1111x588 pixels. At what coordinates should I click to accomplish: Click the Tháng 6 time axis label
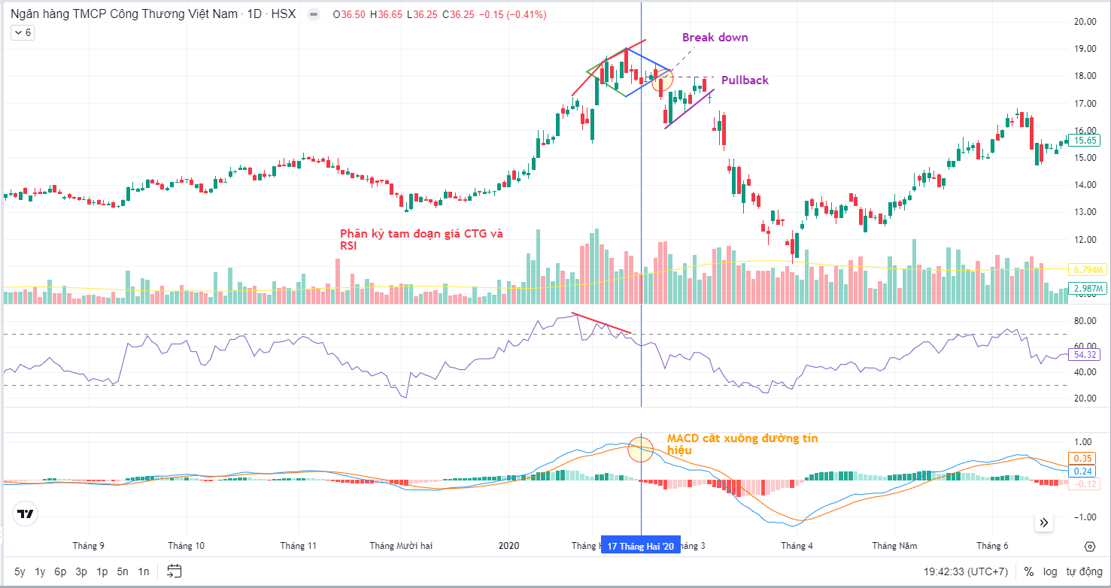click(992, 546)
